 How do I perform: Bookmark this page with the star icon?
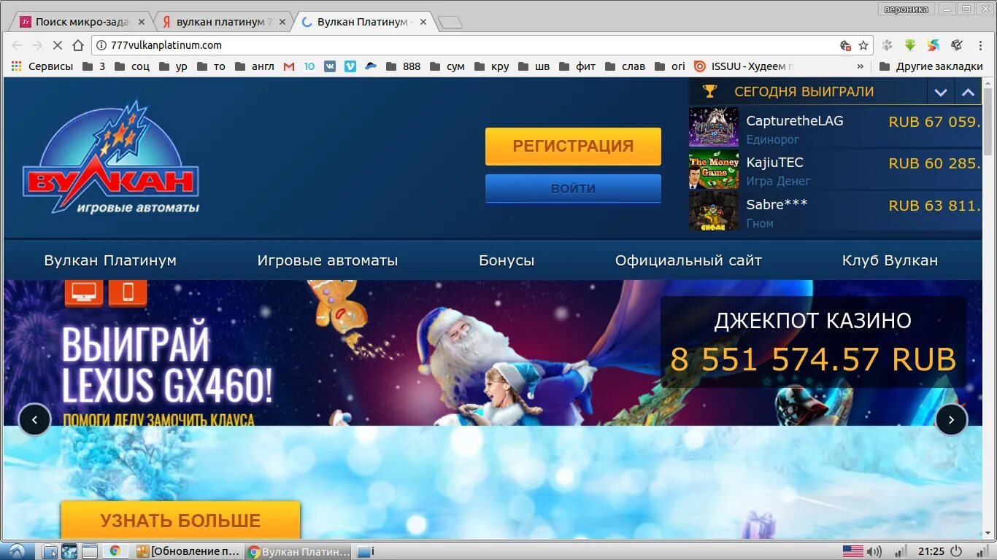point(863,45)
